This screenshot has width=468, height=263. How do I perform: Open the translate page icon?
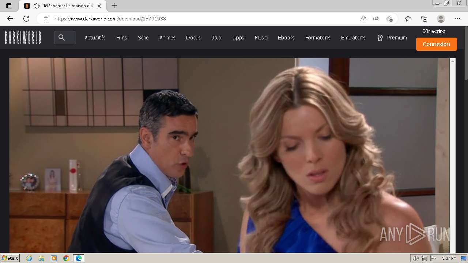(x=376, y=19)
